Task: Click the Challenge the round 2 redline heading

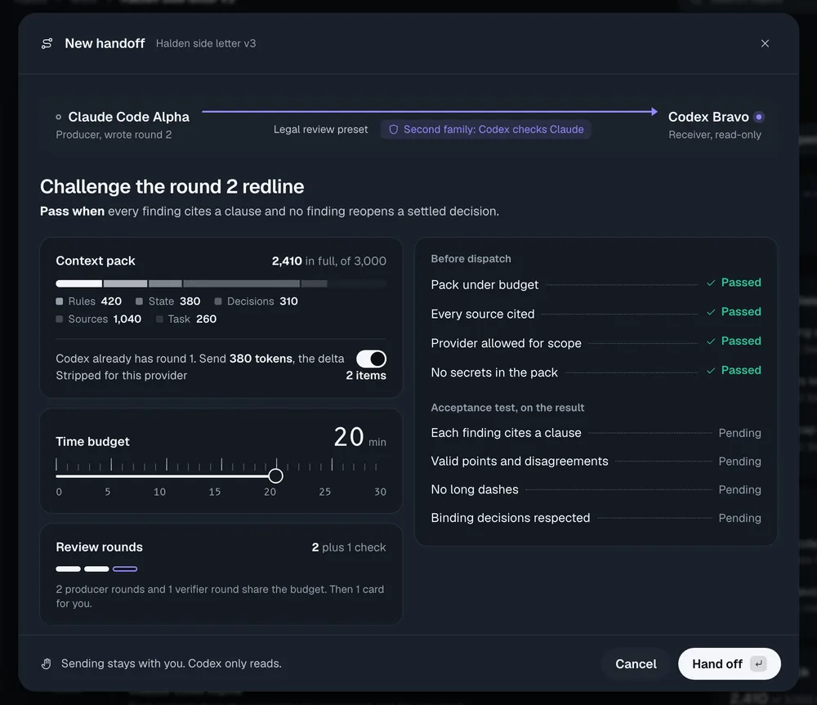Action: coord(172,186)
